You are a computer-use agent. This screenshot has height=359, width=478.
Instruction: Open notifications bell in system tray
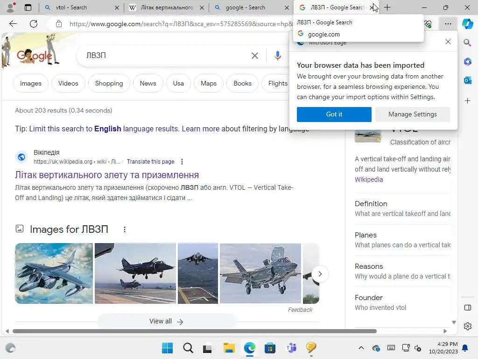[465, 348]
